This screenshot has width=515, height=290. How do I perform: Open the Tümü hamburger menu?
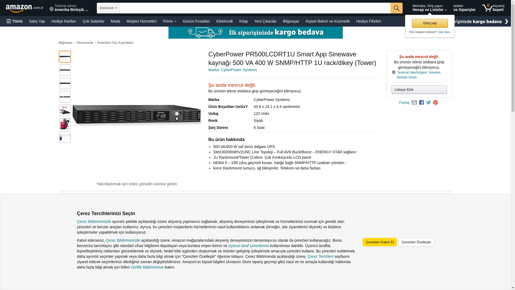(14, 21)
